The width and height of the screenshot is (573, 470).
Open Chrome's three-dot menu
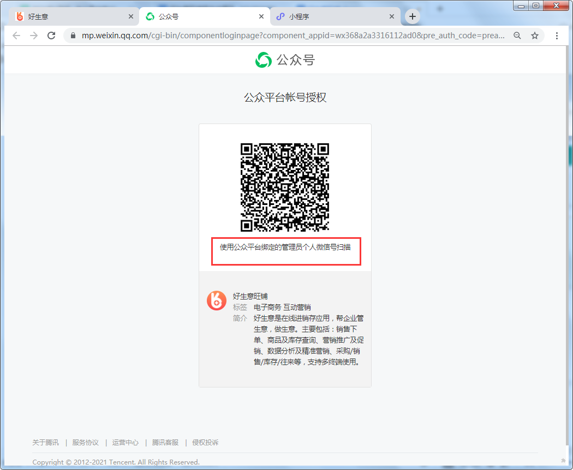click(x=557, y=36)
